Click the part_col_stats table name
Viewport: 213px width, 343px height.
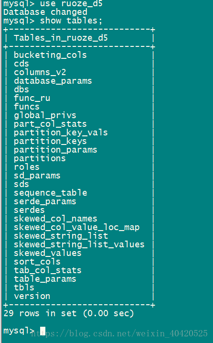coord(50,124)
